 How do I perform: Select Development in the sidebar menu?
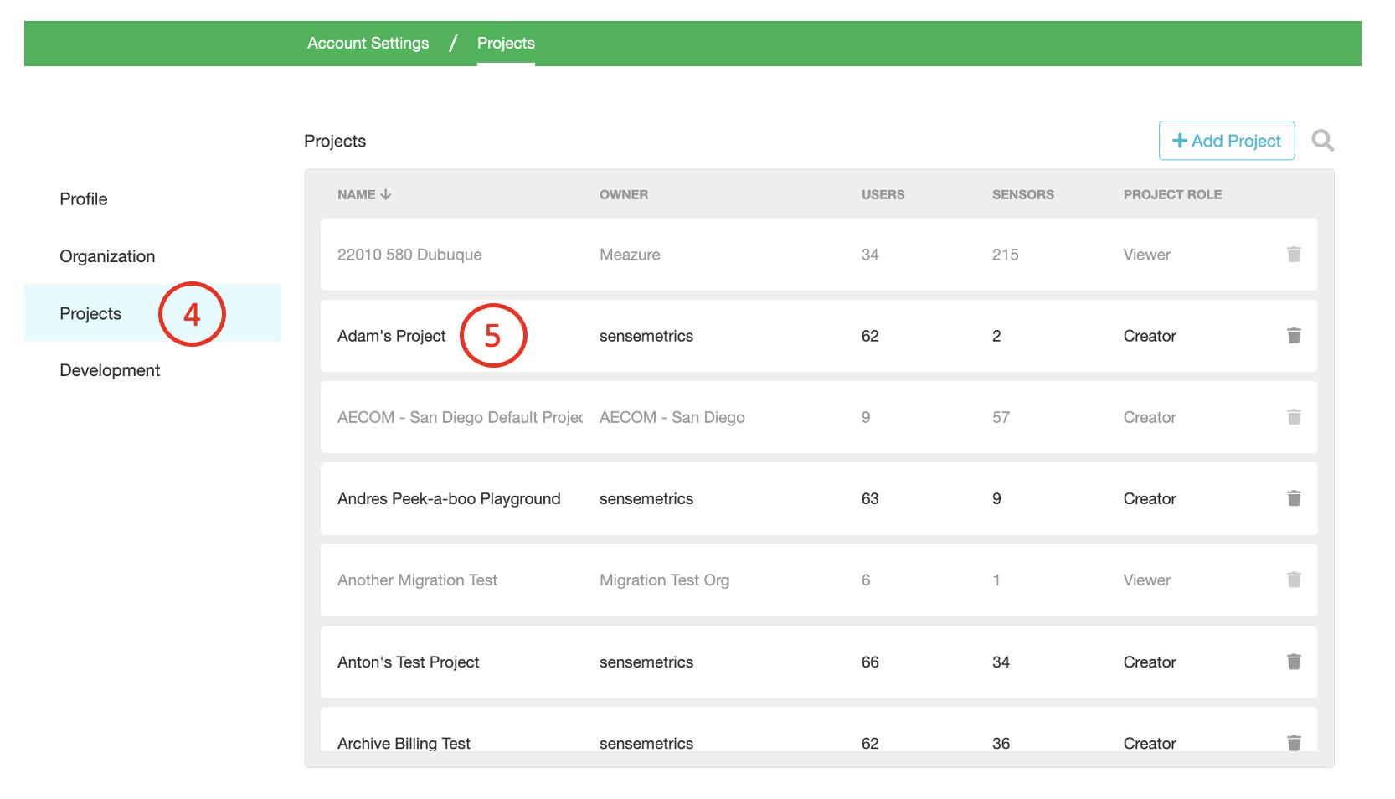click(x=110, y=370)
